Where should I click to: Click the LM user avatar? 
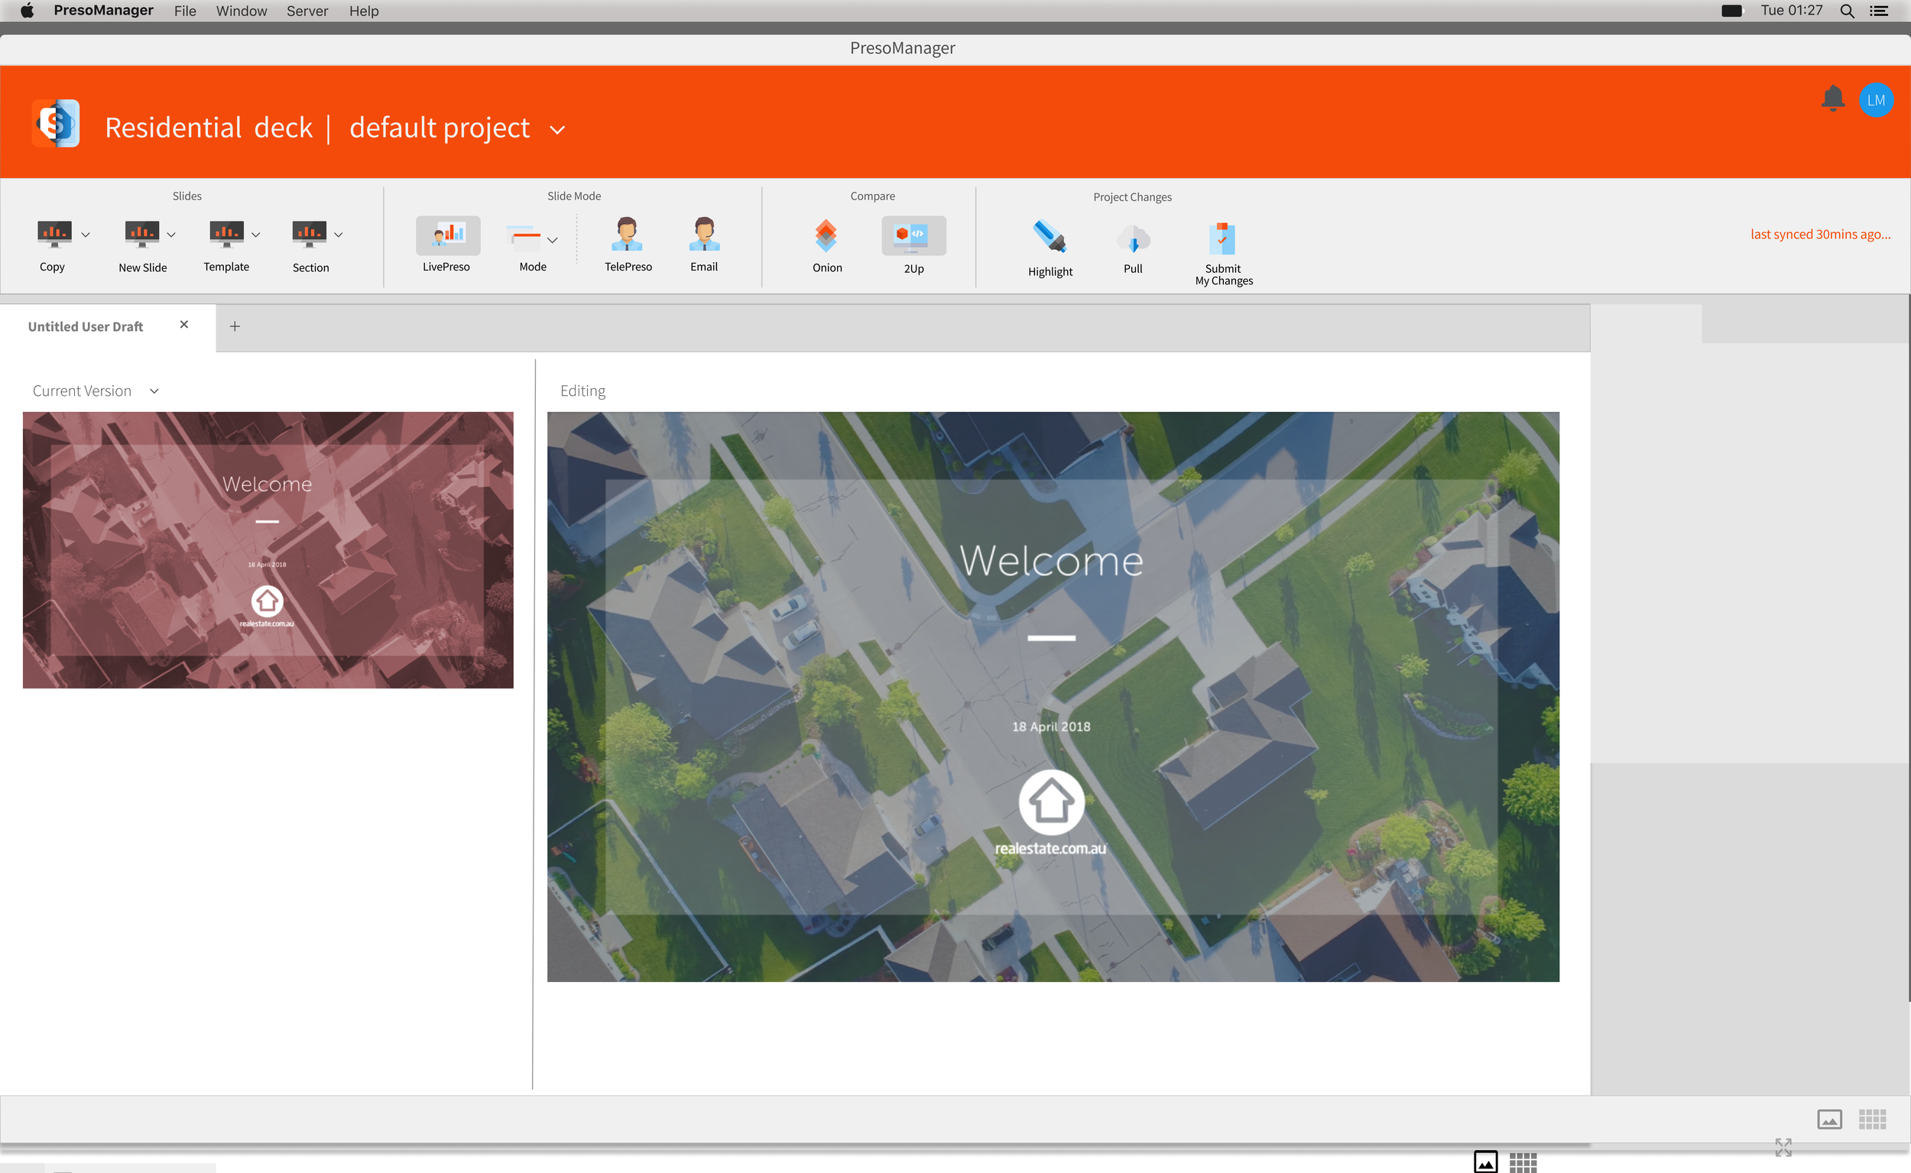tap(1876, 100)
